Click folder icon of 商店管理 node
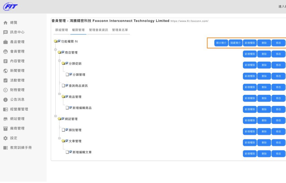286x183 pixels. tap(60, 52)
